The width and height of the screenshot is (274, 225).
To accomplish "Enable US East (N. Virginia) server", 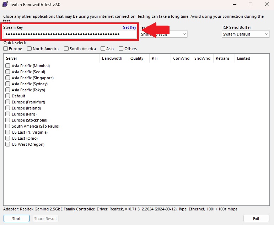I will tap(8, 132).
